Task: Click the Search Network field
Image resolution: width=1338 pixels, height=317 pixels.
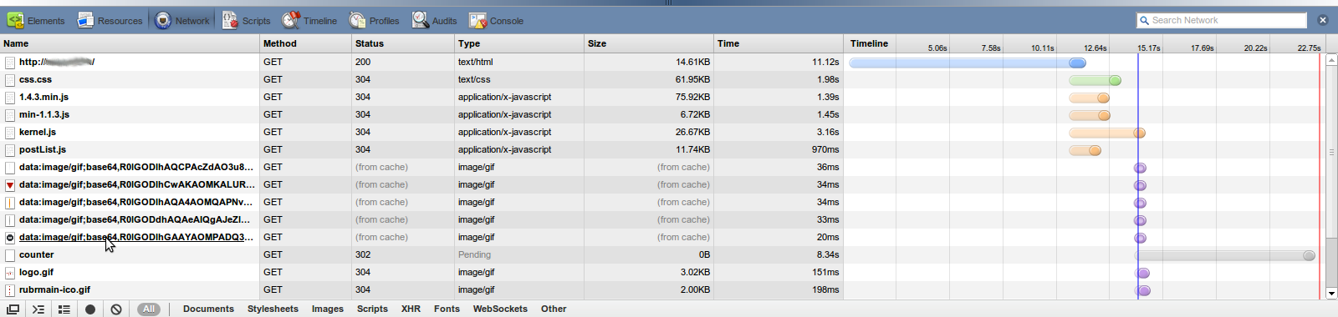Action: click(1228, 20)
